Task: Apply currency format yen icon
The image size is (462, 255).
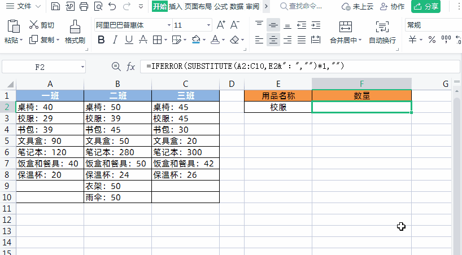Action: point(412,39)
